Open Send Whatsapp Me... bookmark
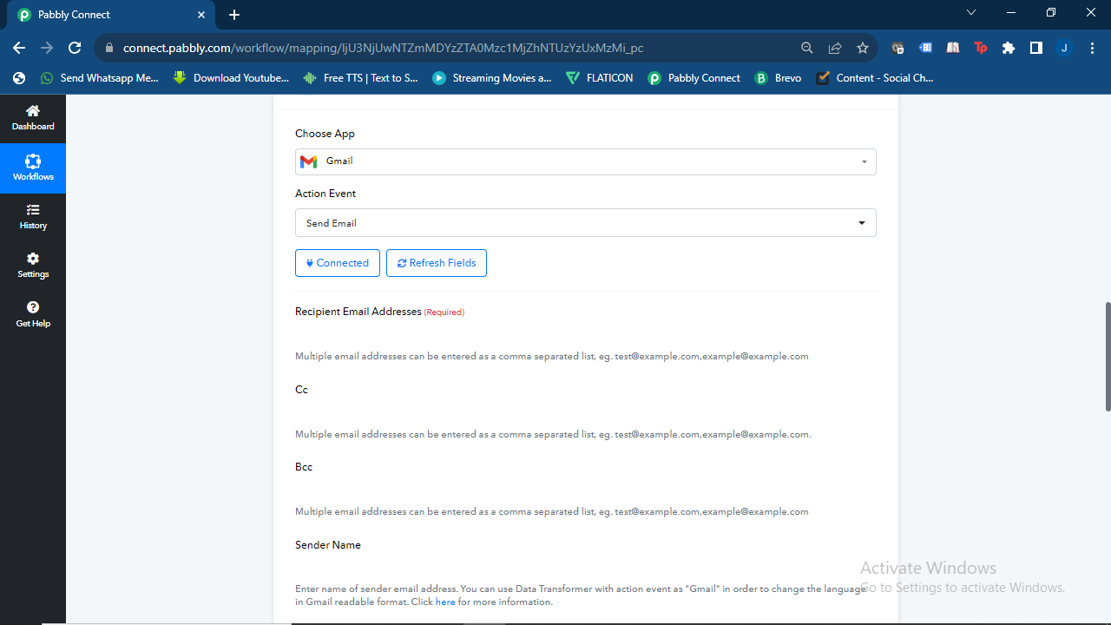 click(100, 78)
